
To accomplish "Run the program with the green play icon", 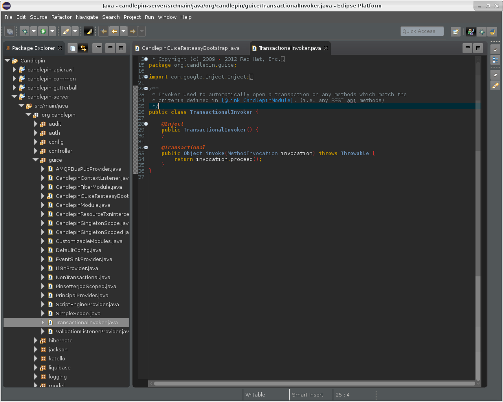I will pyautogui.click(x=43, y=31).
